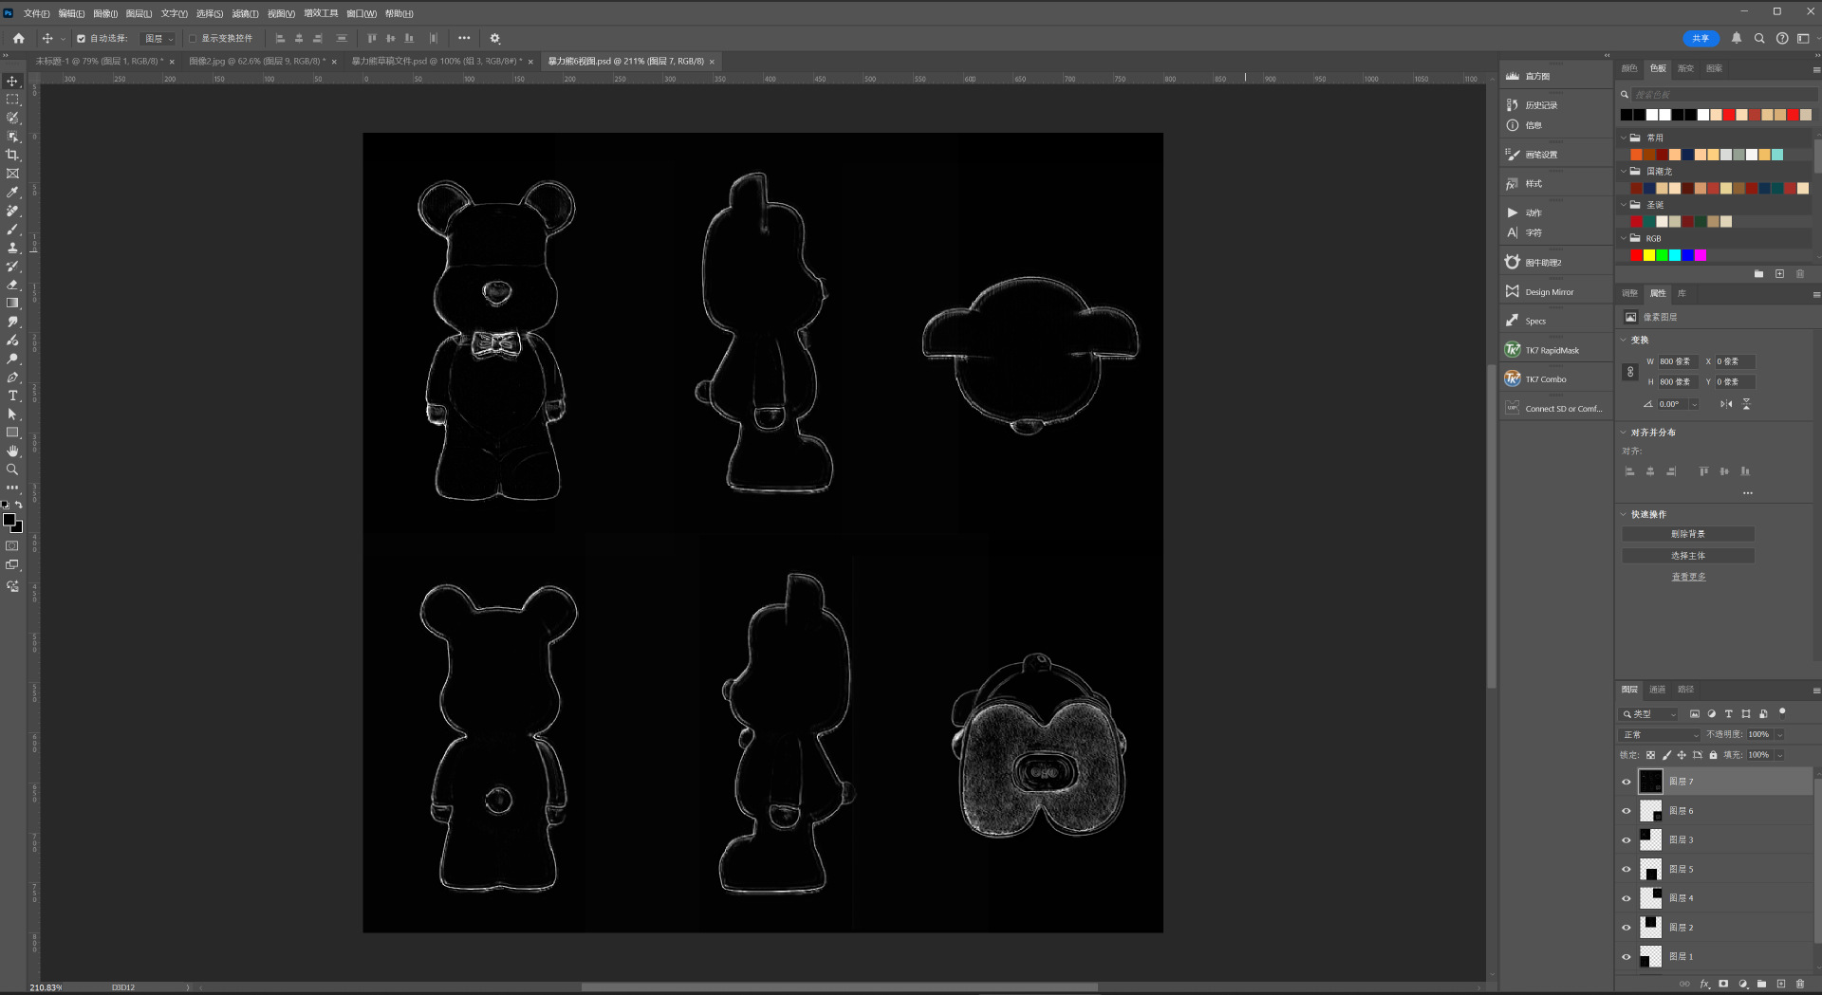Collapse the 对齐并分布 section
Viewport: 1822px width, 995px height.
pos(1624,433)
